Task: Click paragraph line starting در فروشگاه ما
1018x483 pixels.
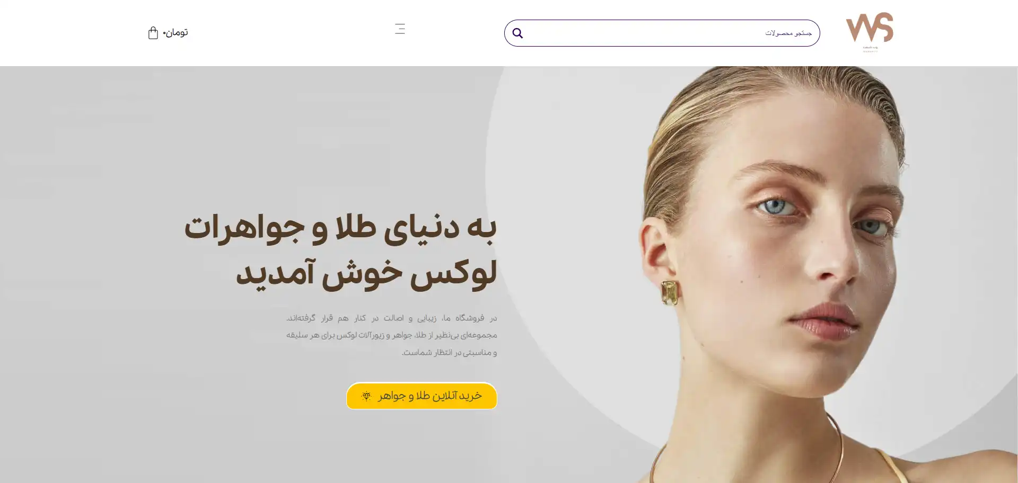Action: pos(392,318)
